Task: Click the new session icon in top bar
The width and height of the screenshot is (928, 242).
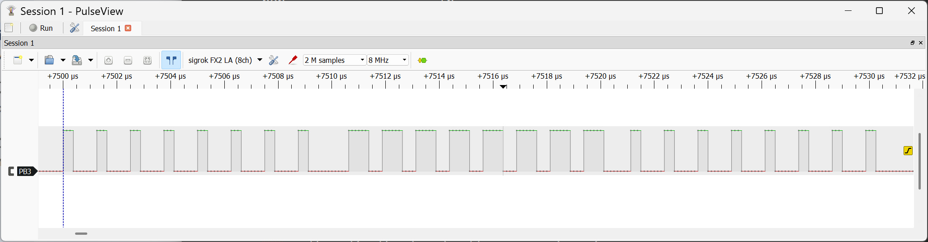Action: click(x=9, y=28)
